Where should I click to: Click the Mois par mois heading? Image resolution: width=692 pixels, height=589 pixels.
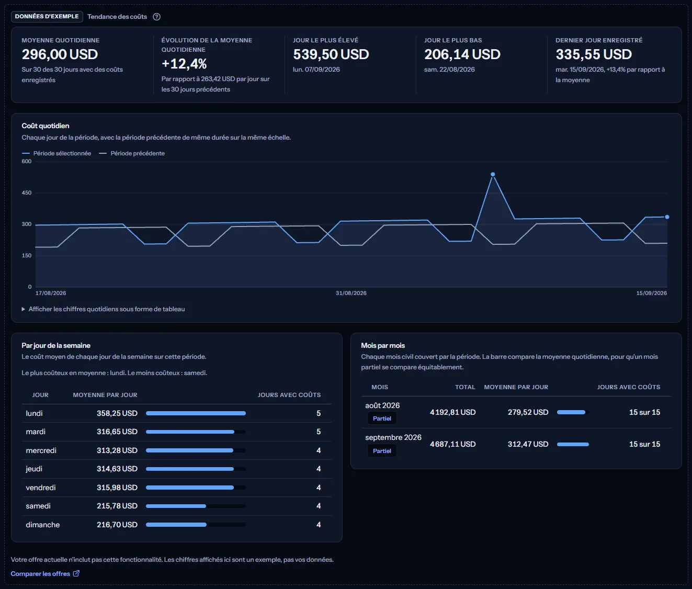pos(383,346)
